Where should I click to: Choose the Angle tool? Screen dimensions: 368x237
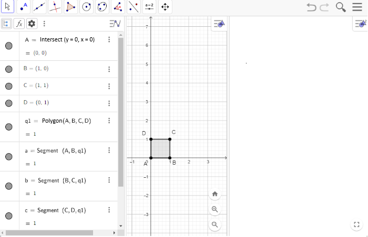pyautogui.click(x=118, y=7)
